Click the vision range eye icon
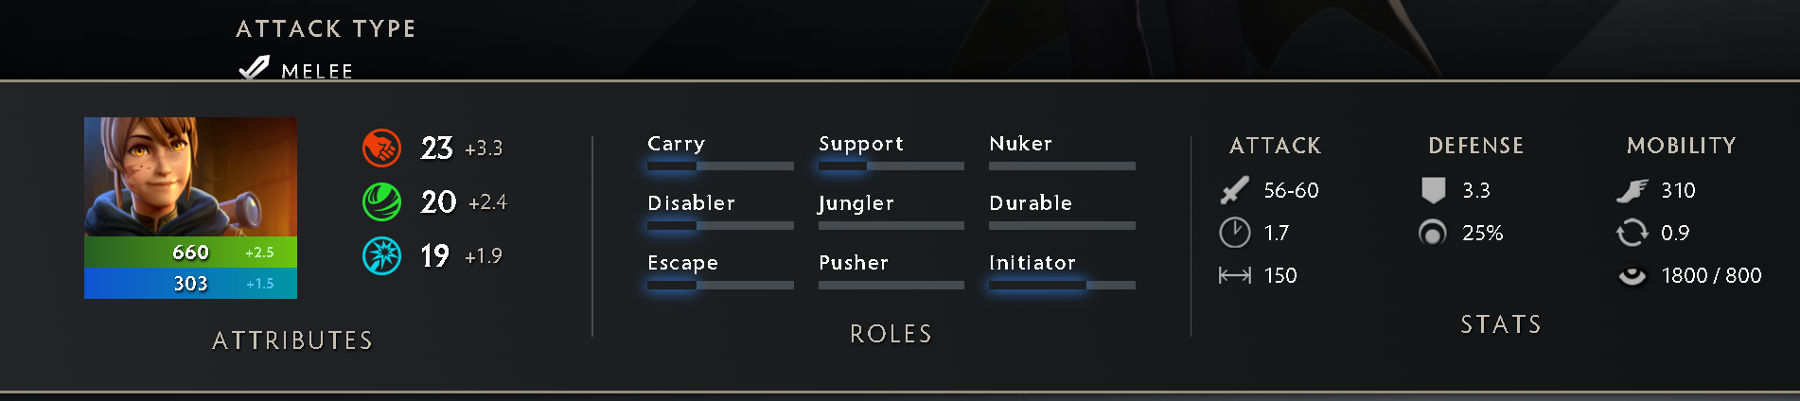 (x=1632, y=275)
